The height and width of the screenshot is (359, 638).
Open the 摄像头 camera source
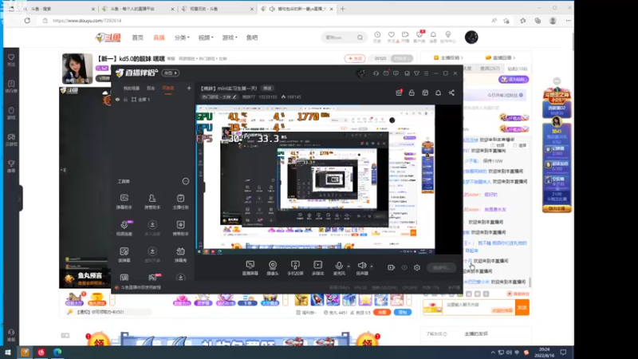(x=273, y=268)
